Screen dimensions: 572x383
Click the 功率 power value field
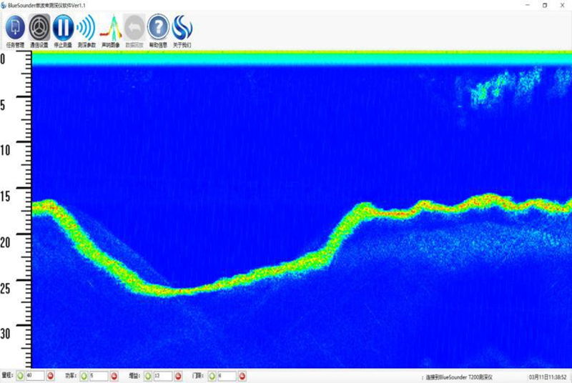pos(99,376)
